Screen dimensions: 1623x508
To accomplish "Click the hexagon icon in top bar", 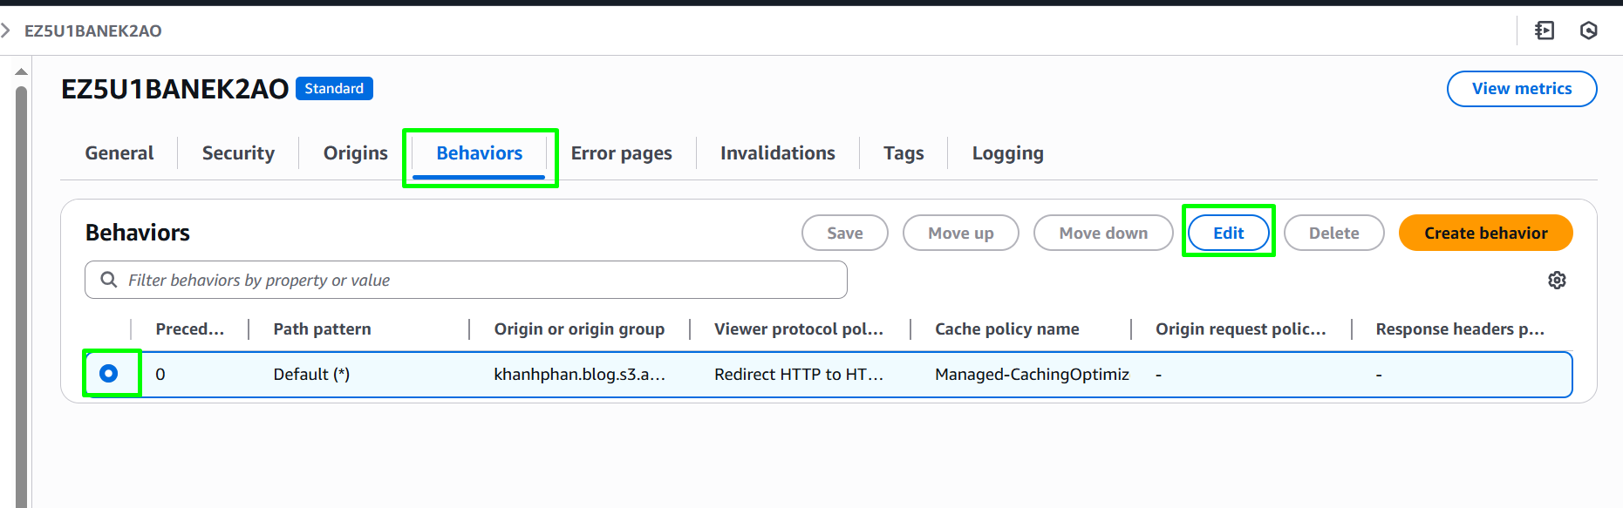I will (1589, 30).
